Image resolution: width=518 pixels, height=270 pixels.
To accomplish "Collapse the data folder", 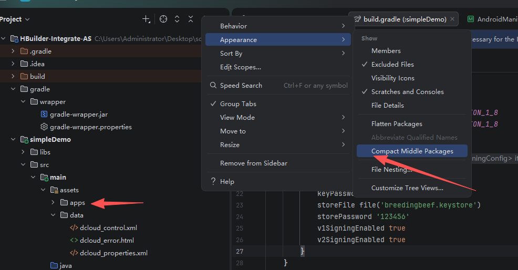I will [53, 215].
